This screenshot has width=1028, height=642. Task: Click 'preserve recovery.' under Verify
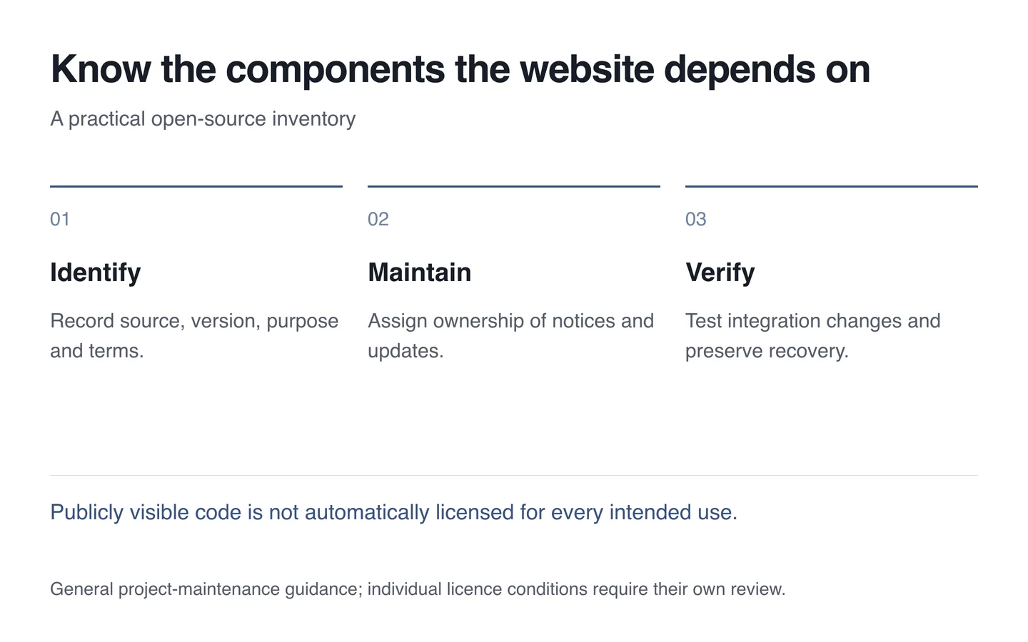point(767,351)
